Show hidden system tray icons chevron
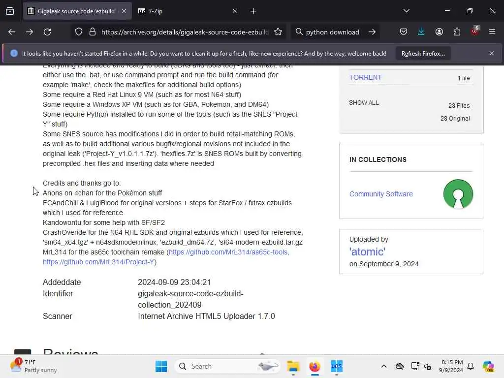The height and width of the screenshot is (378, 504). pyautogui.click(x=384, y=366)
